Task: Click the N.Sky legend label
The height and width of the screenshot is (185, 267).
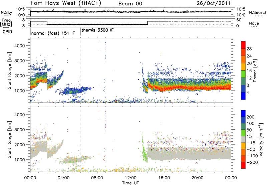Action: pyautogui.click(x=6, y=12)
